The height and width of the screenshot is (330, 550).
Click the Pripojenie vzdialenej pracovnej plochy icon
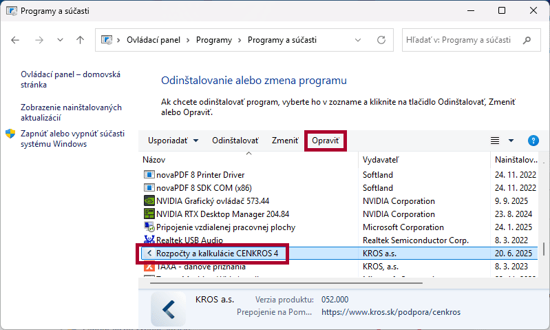click(149, 227)
